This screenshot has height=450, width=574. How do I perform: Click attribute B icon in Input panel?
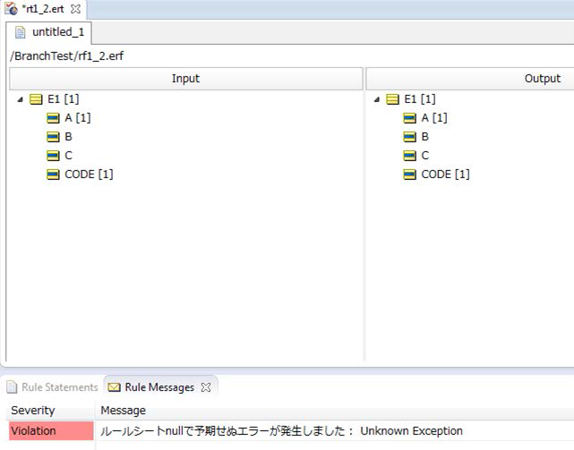[x=53, y=137]
